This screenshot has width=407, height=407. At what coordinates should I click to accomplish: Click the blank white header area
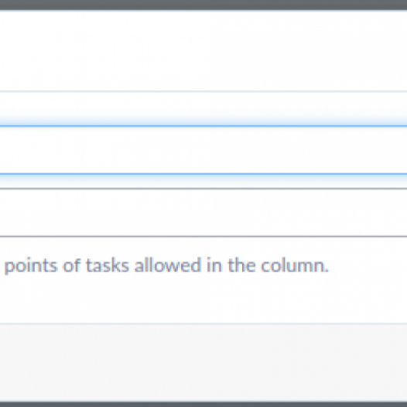click(x=203, y=50)
